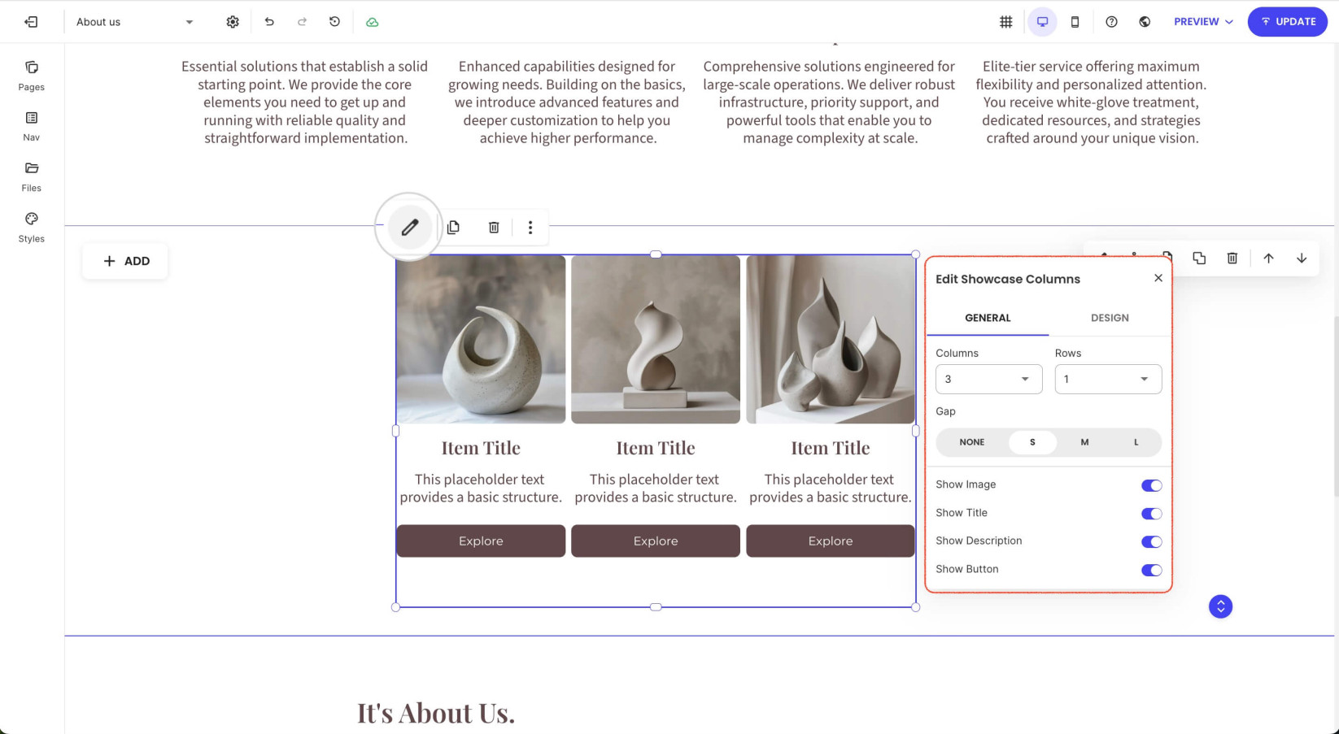Click the first Item Title heading
1339x734 pixels.
(481, 448)
